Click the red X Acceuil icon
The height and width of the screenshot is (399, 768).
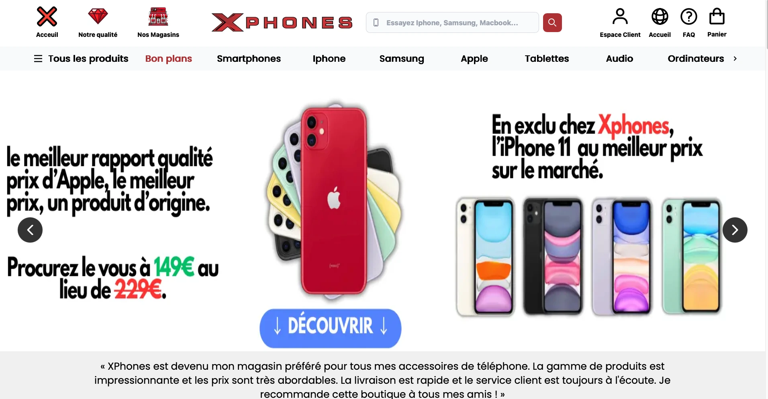coord(47,16)
